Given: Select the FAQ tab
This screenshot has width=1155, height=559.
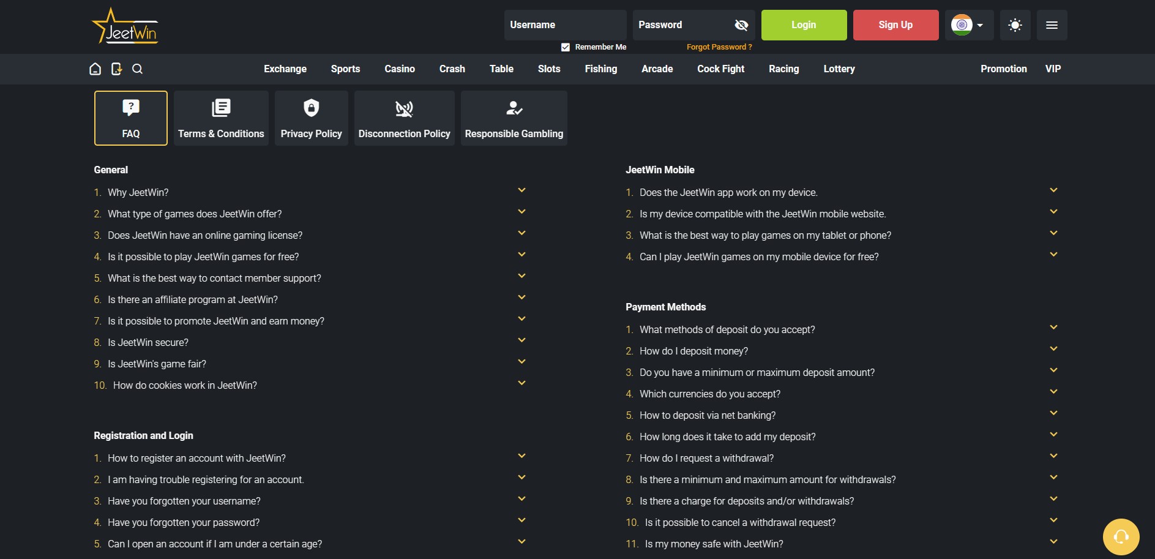Looking at the screenshot, I should 131,118.
